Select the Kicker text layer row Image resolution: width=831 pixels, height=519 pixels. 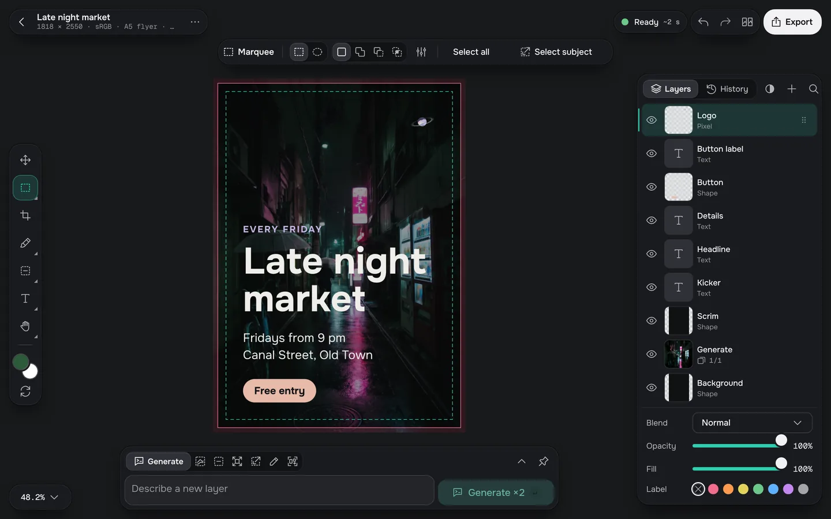[x=729, y=287]
